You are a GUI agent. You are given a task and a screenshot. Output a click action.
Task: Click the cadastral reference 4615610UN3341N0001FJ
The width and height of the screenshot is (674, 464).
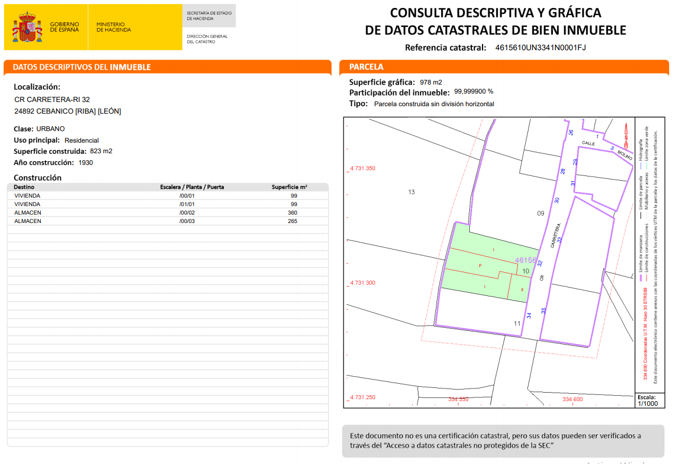point(541,48)
